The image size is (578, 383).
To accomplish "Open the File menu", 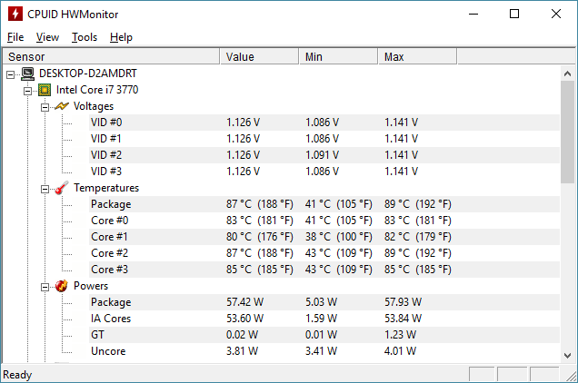I will coord(15,37).
